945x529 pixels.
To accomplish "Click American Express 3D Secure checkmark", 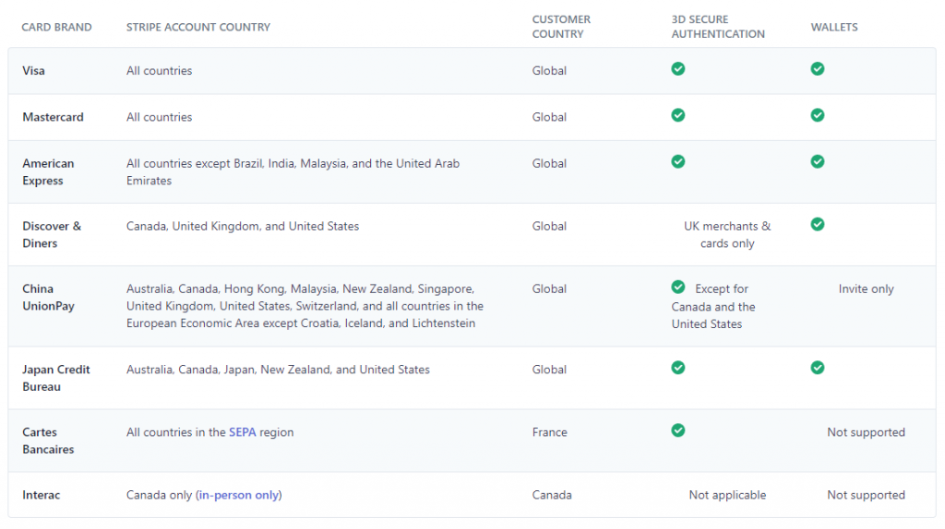I will point(678,161).
